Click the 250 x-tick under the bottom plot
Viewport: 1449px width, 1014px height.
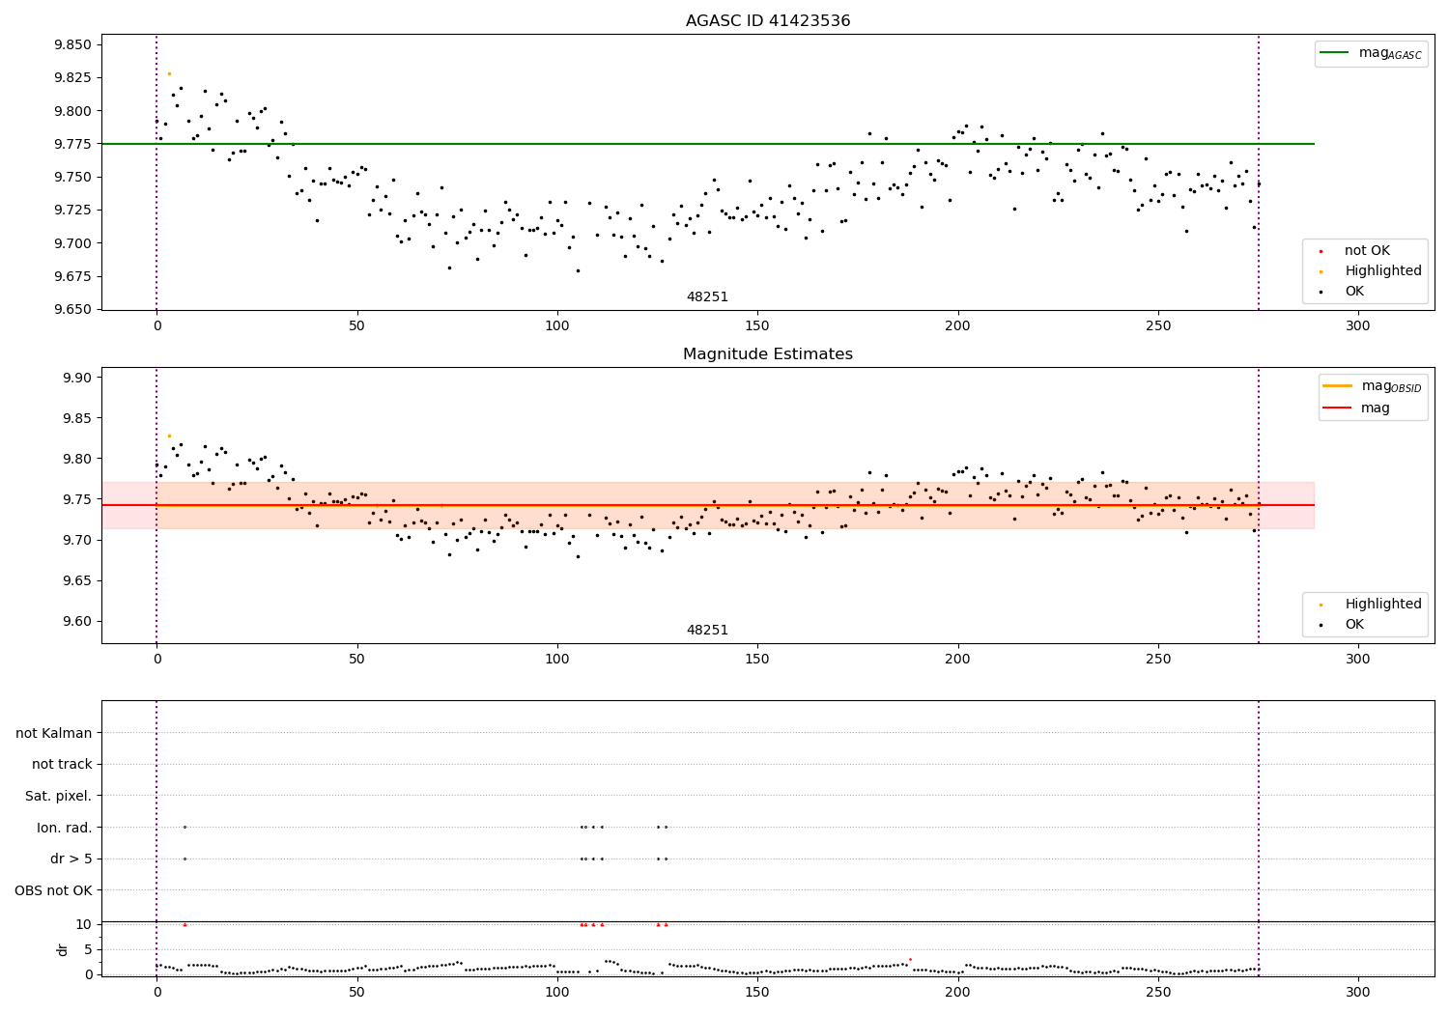tap(1158, 992)
